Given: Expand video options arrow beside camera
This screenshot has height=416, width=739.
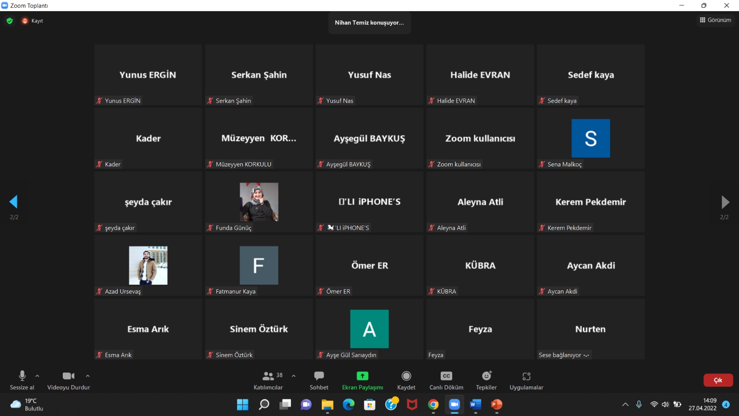Looking at the screenshot, I should pyautogui.click(x=88, y=376).
